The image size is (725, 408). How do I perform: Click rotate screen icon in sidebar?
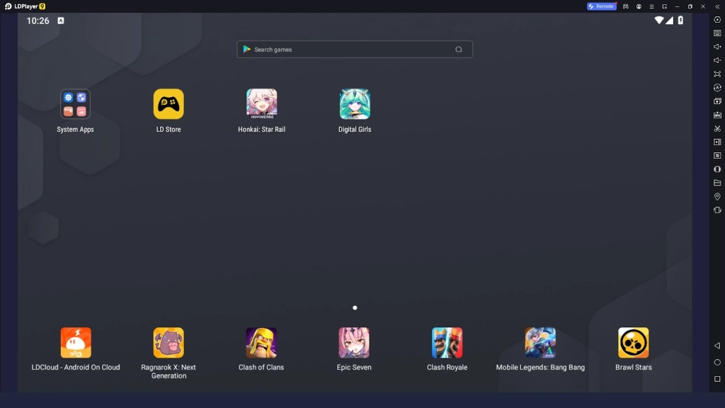[717, 210]
